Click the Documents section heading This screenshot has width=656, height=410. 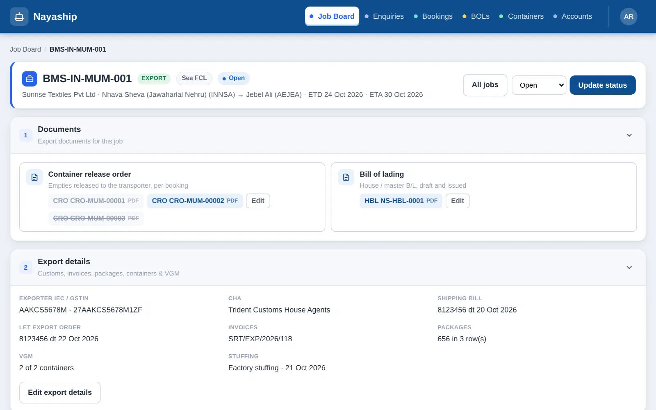pyautogui.click(x=59, y=130)
